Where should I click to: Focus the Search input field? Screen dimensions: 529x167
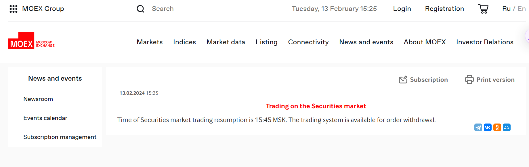[201, 9]
